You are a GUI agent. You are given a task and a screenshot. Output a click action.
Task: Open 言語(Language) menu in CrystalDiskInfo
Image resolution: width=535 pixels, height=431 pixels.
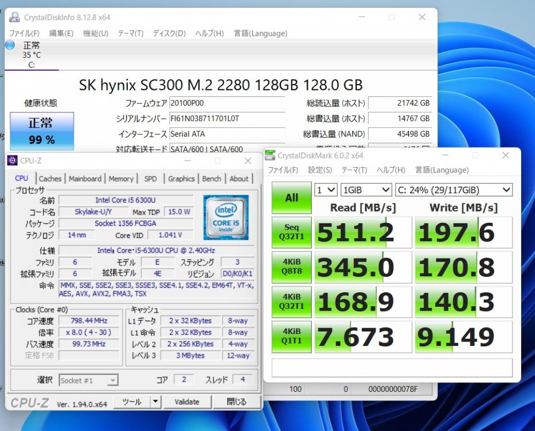pos(261,34)
